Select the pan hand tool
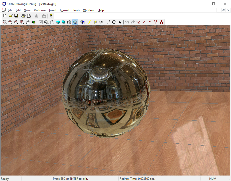Viewport: 231px width, 181px height. pos(27,22)
